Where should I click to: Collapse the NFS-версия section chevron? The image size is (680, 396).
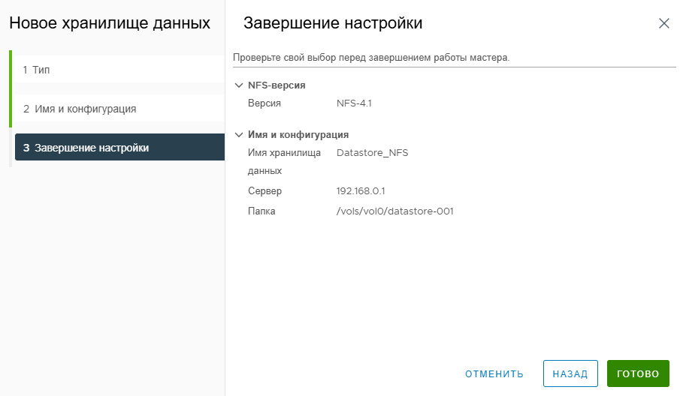[238, 85]
